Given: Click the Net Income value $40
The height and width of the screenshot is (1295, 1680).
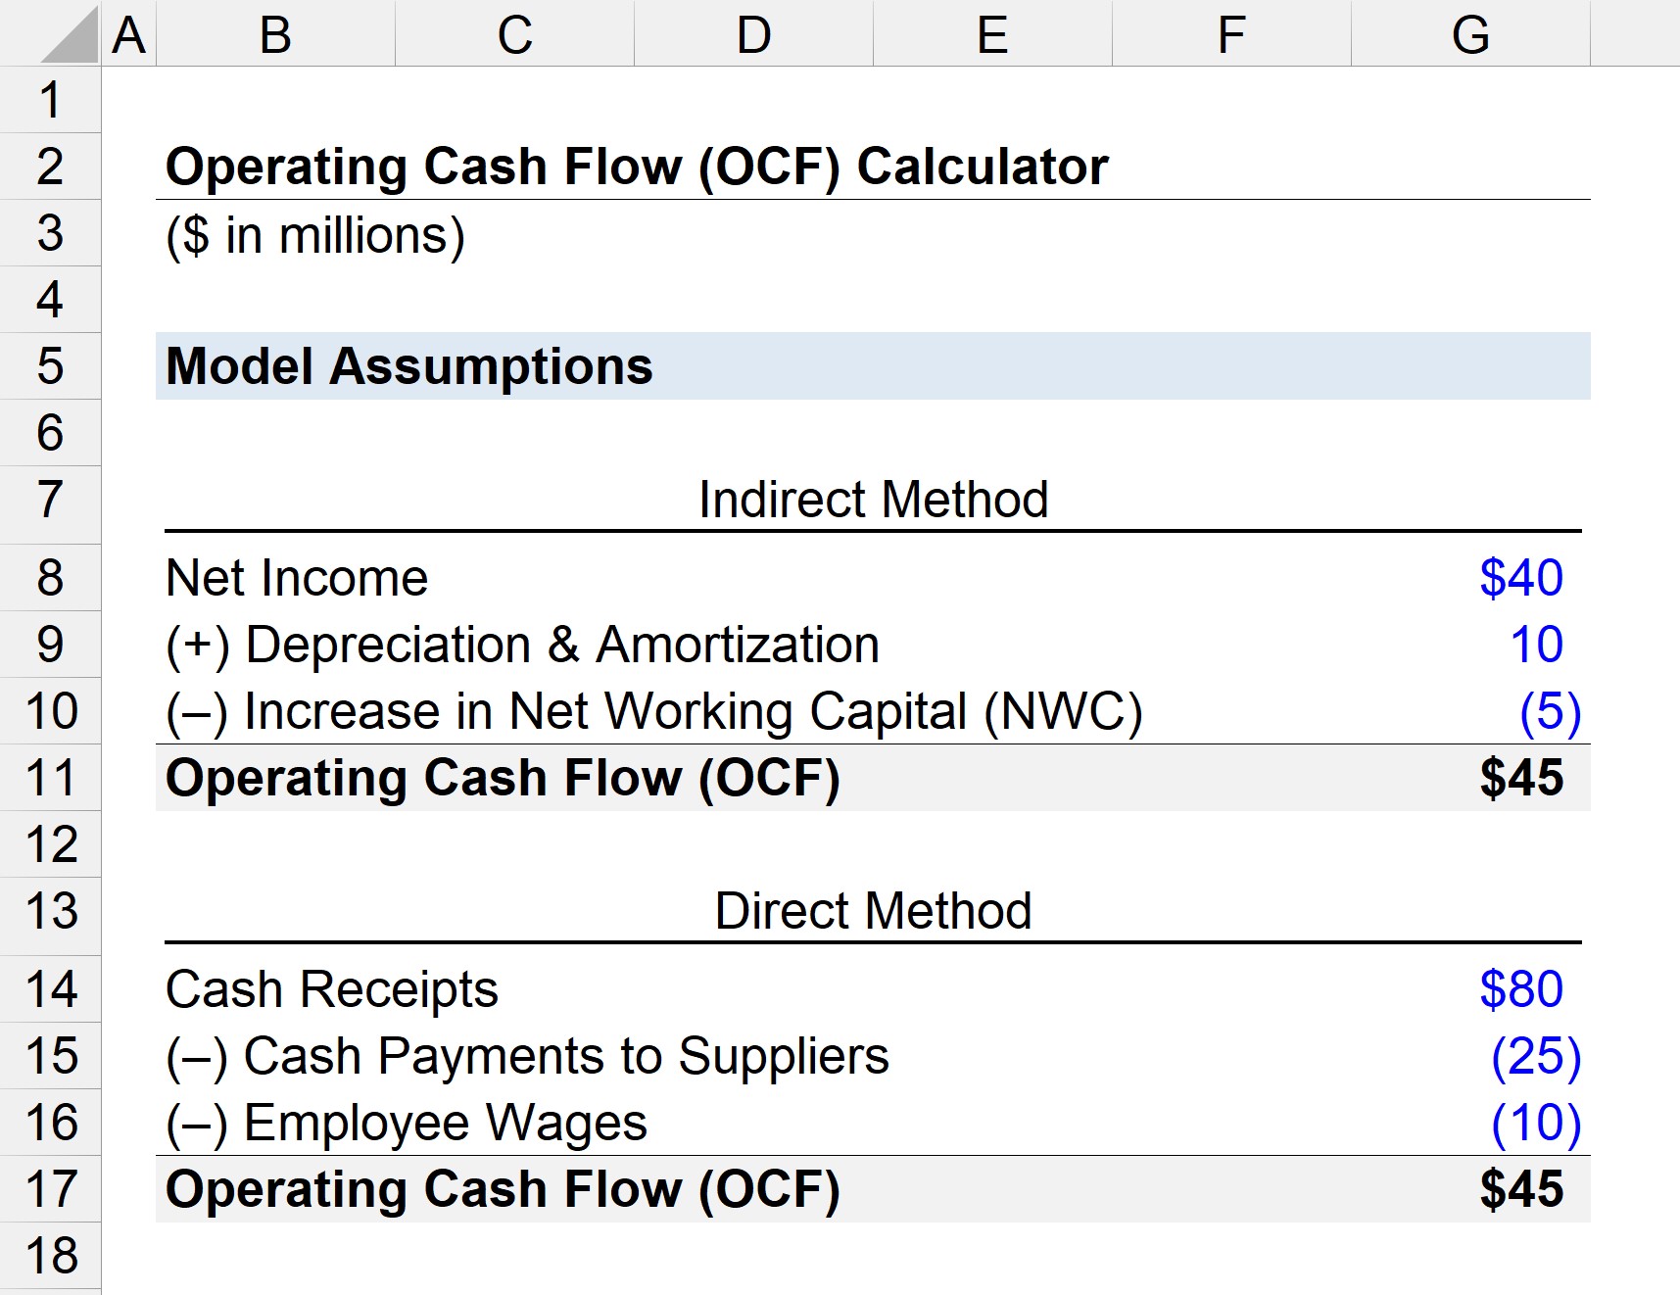Looking at the screenshot, I should [1520, 578].
